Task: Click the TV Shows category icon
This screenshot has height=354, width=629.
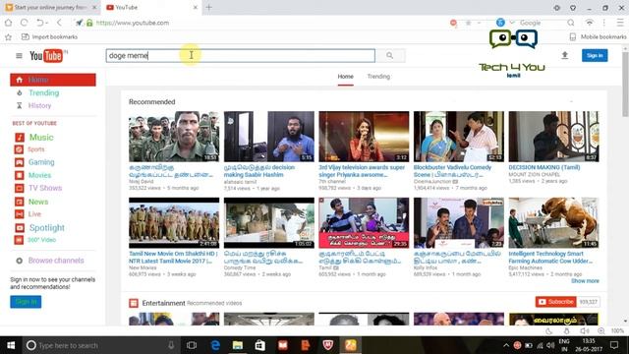Action: click(x=20, y=188)
